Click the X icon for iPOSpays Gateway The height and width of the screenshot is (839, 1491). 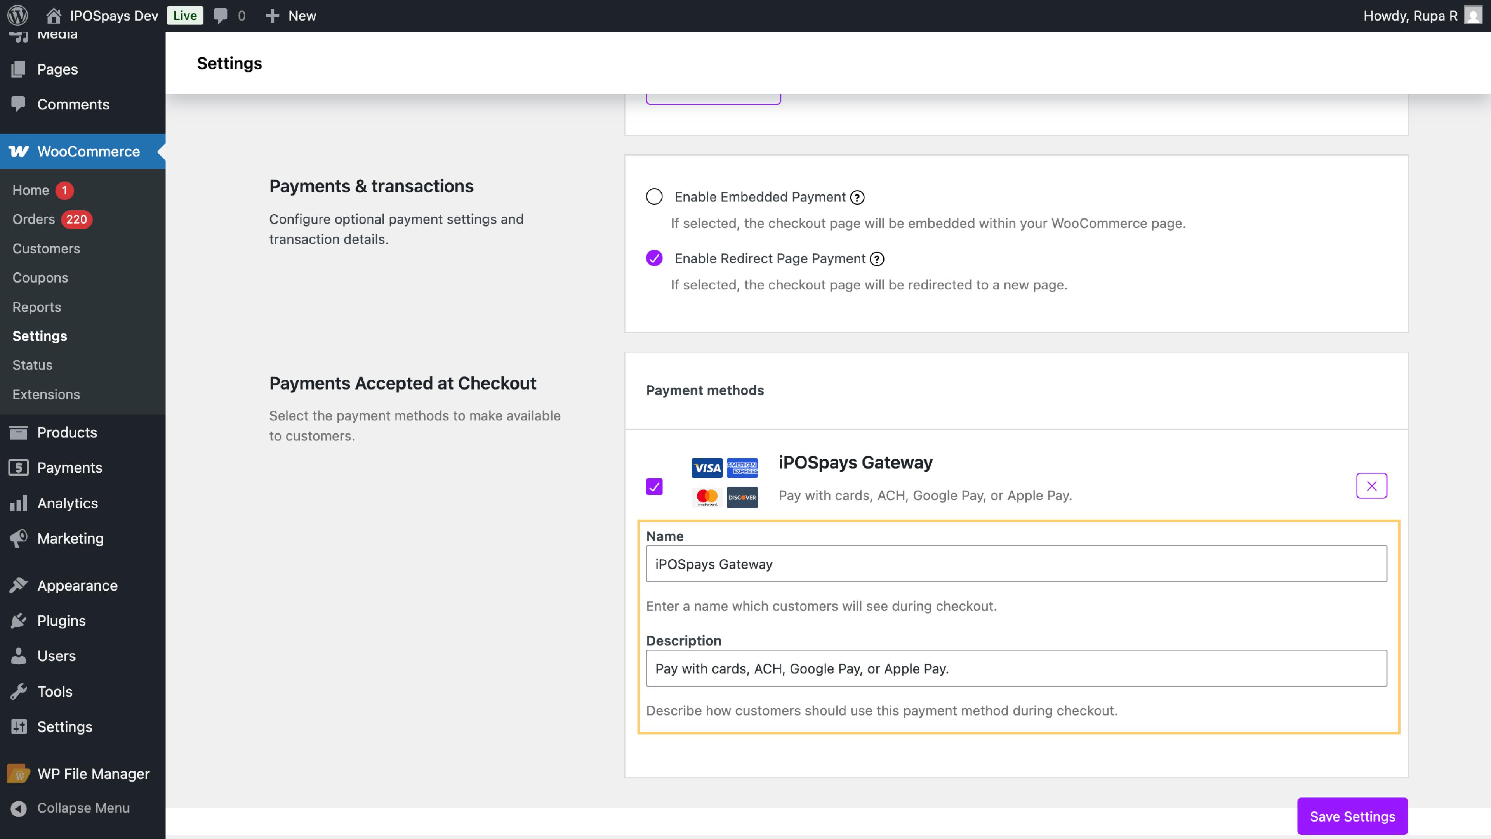[1371, 485]
